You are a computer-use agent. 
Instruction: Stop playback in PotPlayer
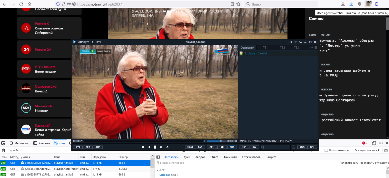click(143, 147)
